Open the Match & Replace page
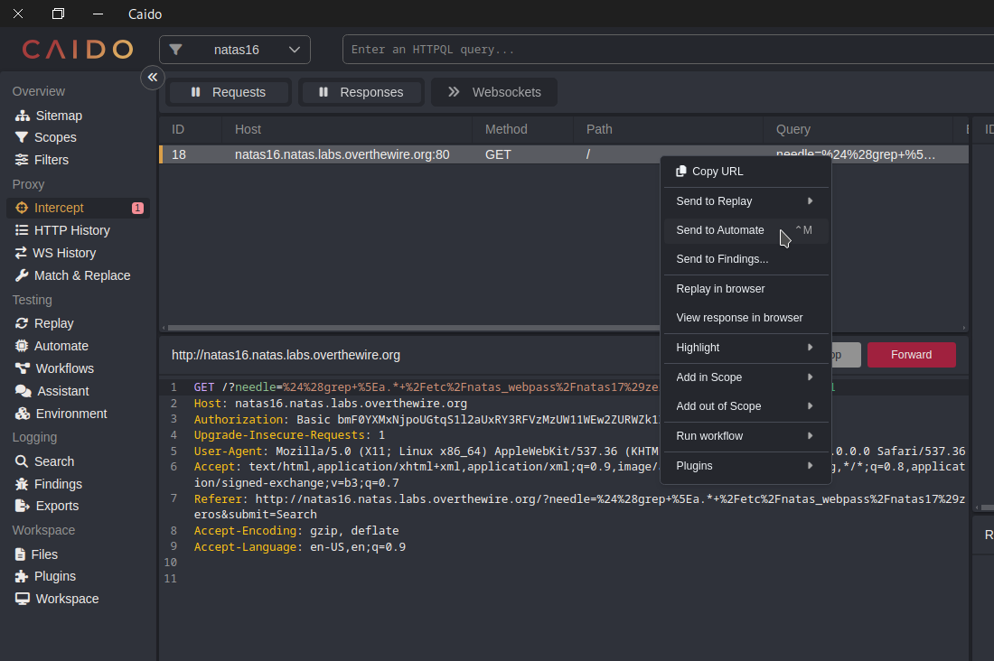 (x=82, y=275)
